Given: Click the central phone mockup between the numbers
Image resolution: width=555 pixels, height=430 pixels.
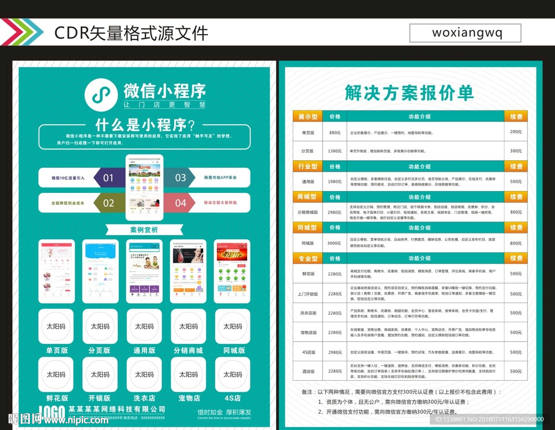Looking at the screenshot, I should pos(144,187).
